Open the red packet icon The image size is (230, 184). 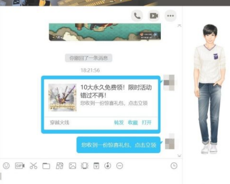[x=97, y=166]
